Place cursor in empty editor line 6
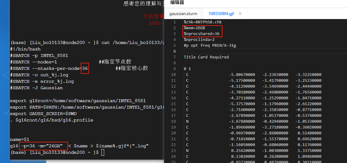This screenshot has height=163, width=347. pos(247,51)
